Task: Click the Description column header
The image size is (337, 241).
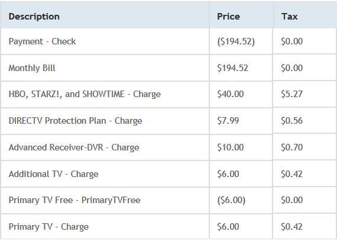Action: (34, 17)
